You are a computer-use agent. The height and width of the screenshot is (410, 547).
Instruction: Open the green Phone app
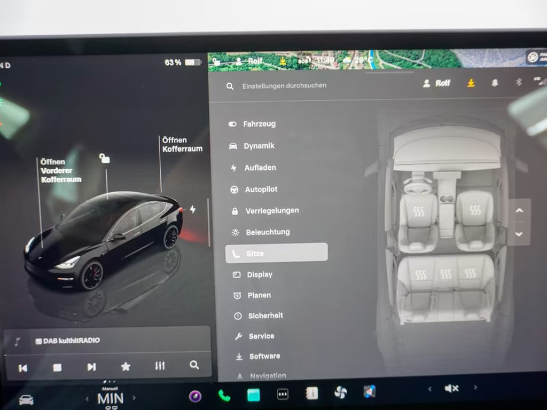click(224, 396)
